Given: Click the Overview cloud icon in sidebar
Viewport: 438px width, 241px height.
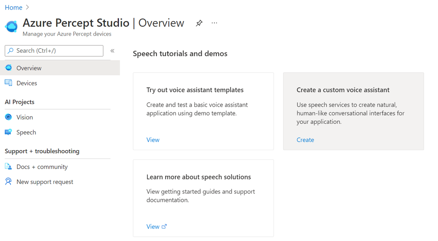Looking at the screenshot, I should coord(8,68).
